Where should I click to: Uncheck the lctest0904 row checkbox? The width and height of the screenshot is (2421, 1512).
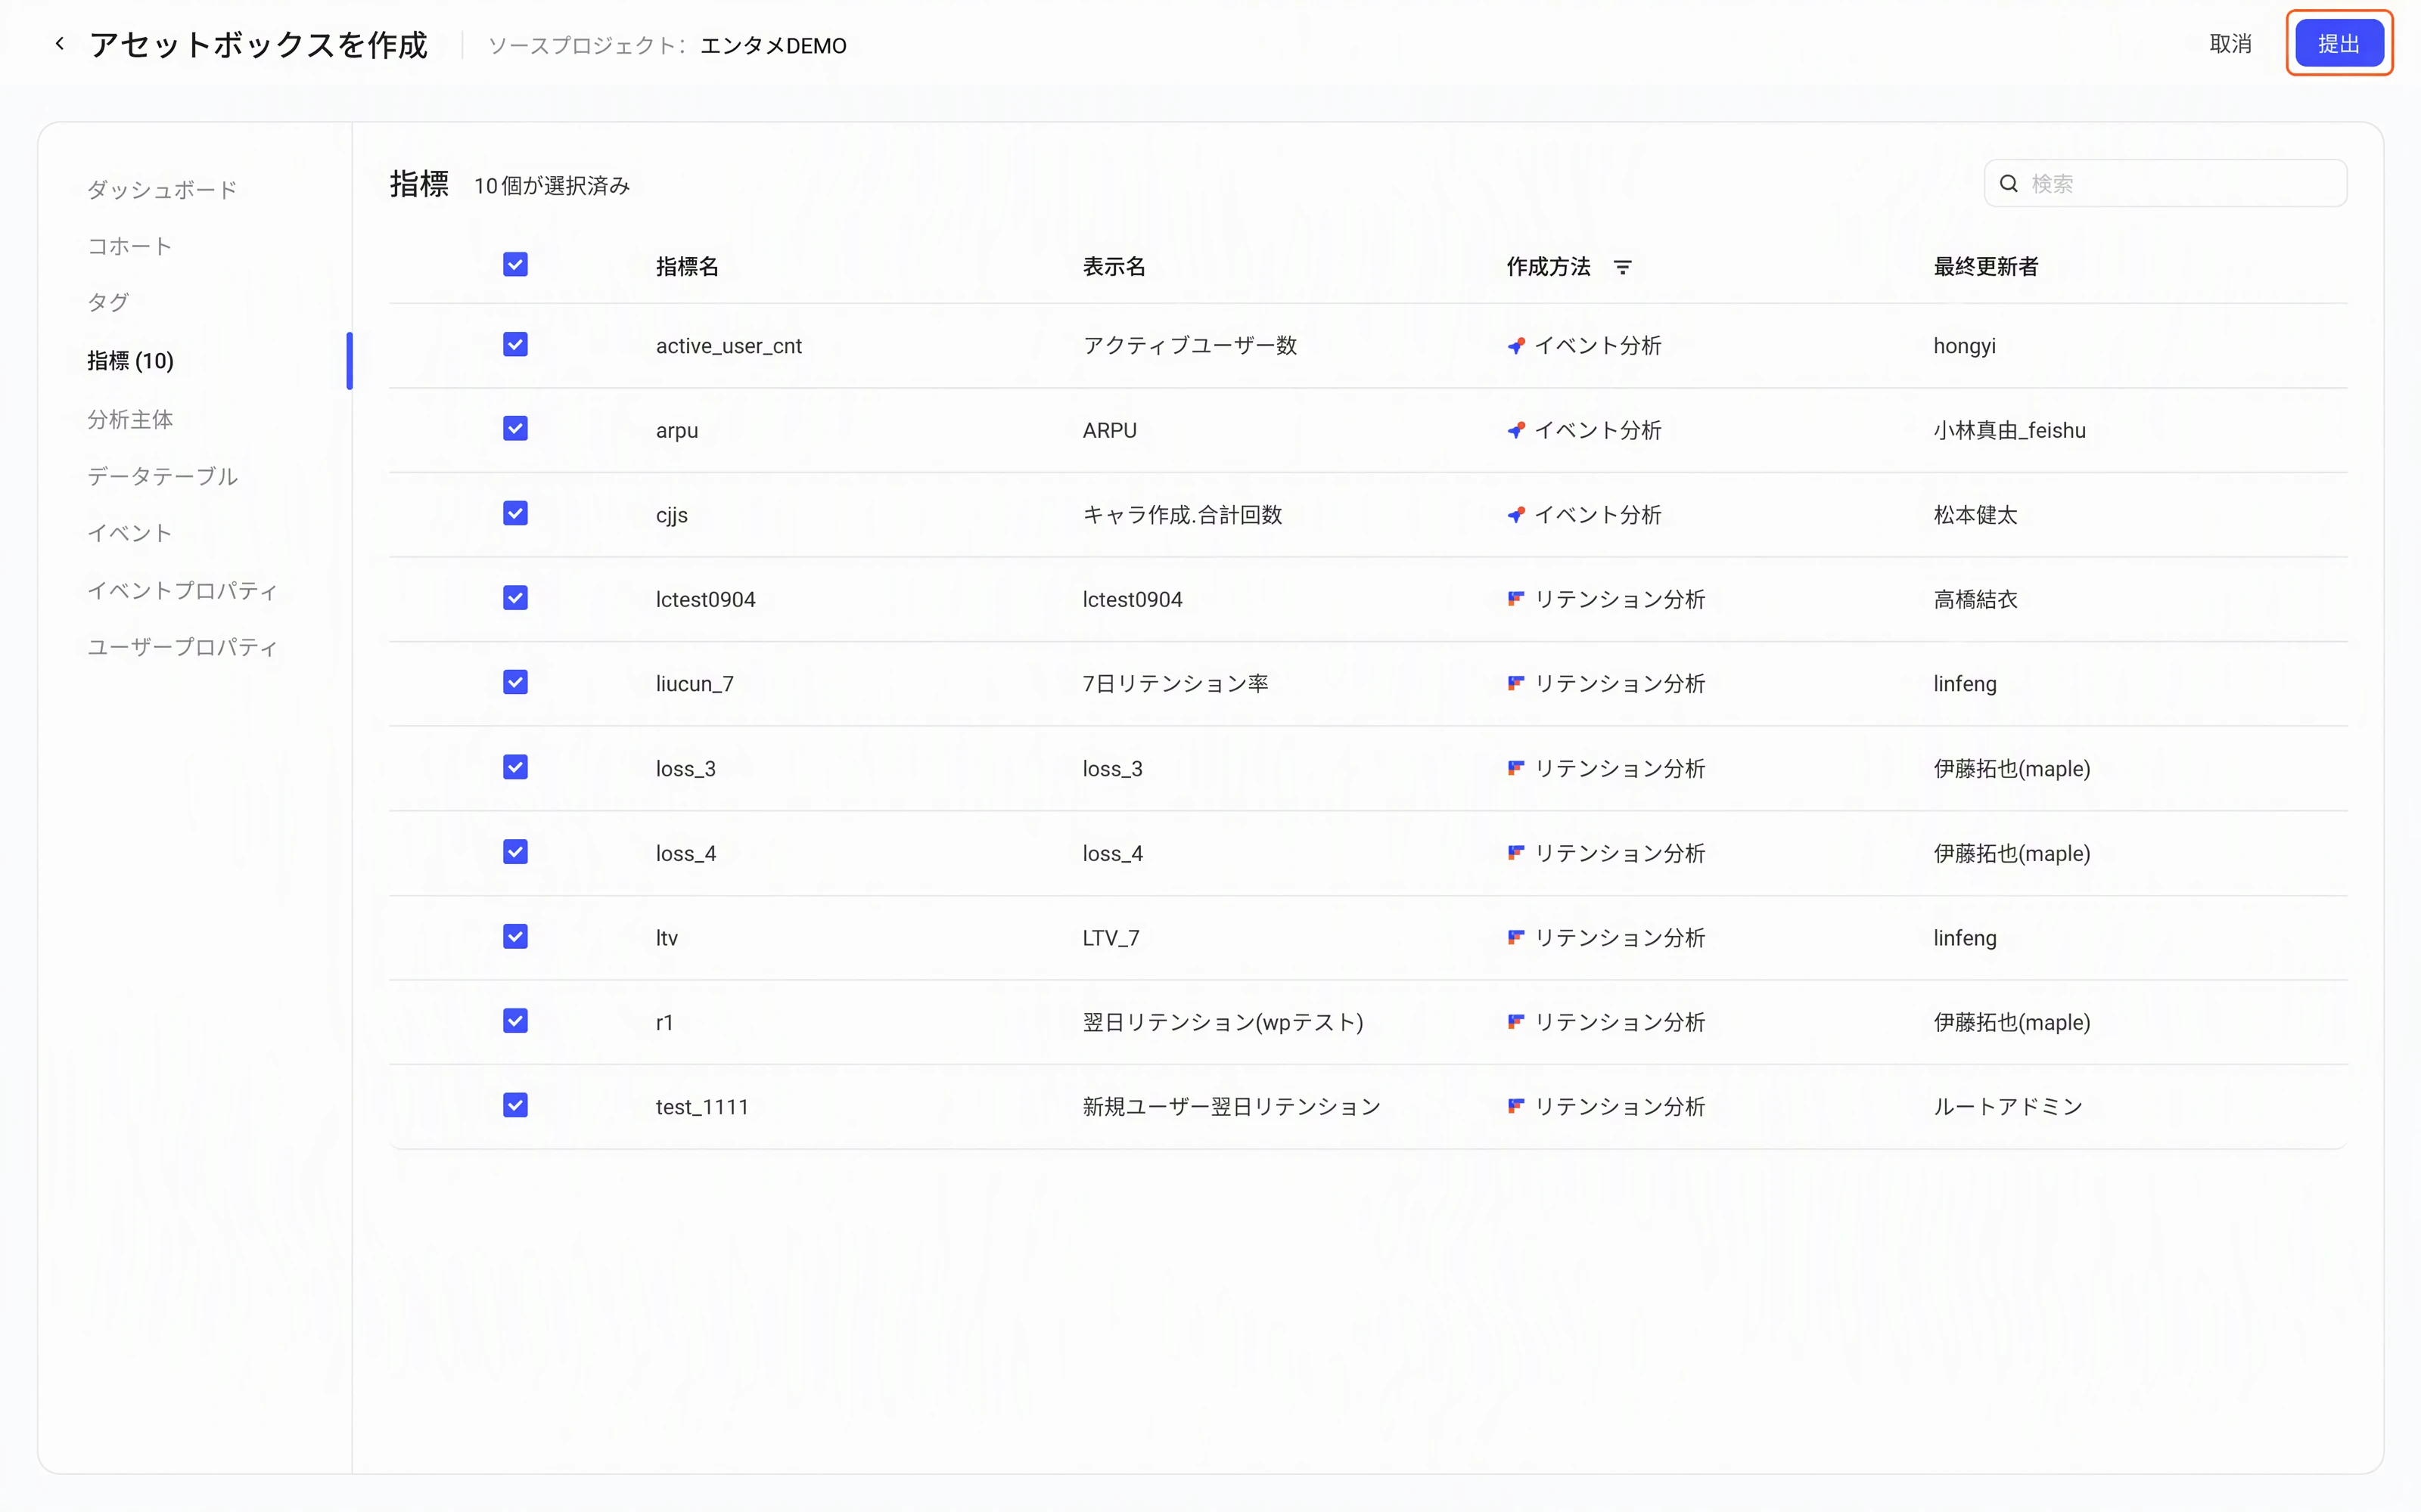tap(515, 598)
